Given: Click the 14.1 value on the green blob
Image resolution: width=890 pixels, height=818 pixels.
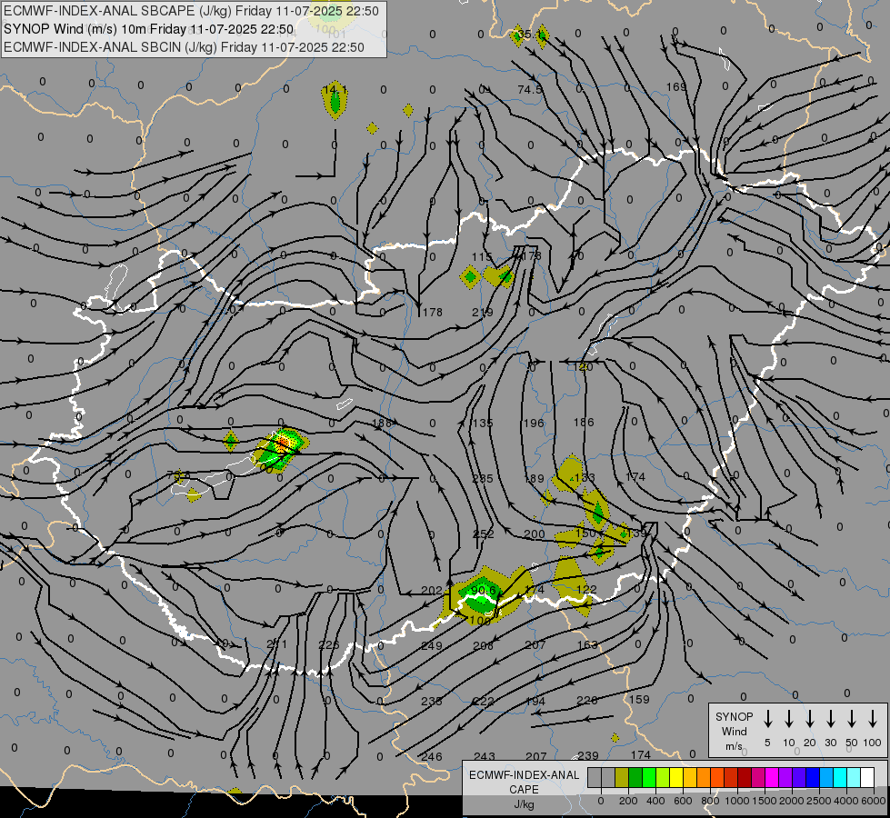Looking at the screenshot, I should [335, 90].
